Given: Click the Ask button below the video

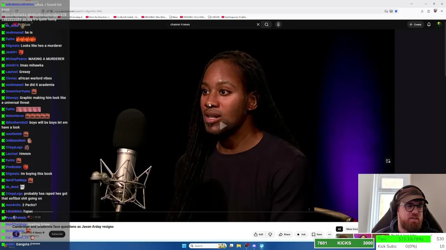Looking at the screenshot, I should click(301, 234).
